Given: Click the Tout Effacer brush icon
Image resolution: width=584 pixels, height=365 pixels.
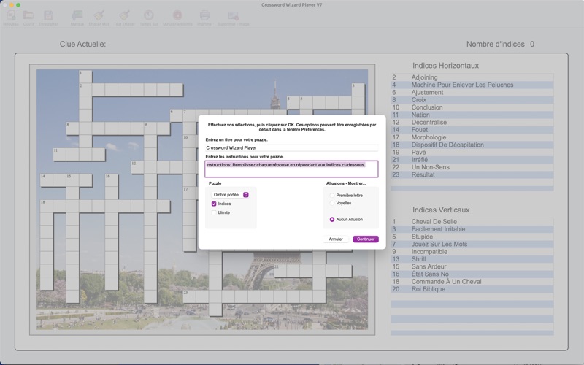Looking at the screenshot, I should click(x=124, y=15).
